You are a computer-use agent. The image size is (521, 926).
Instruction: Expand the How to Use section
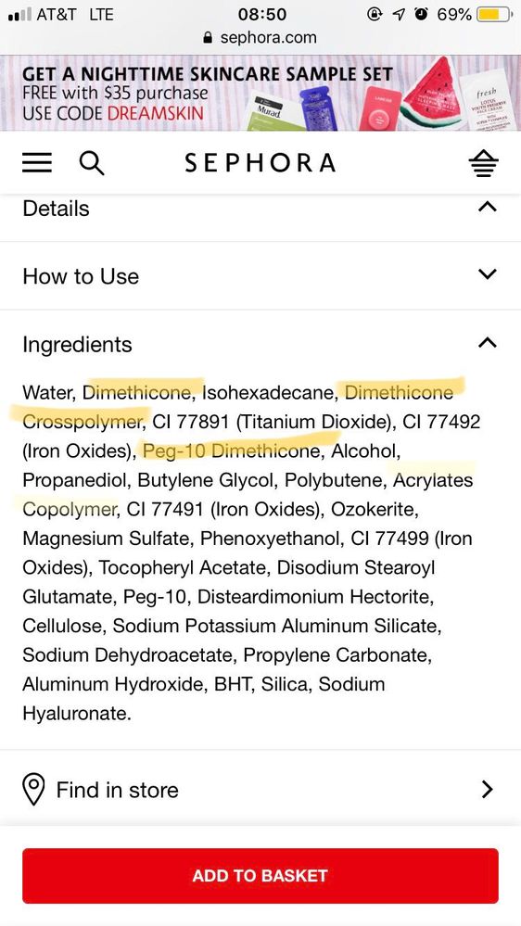coord(260,276)
